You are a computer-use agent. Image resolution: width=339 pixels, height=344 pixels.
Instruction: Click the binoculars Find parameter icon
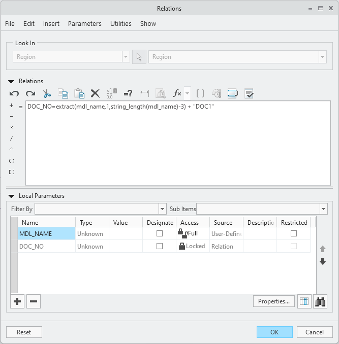[x=320, y=301]
